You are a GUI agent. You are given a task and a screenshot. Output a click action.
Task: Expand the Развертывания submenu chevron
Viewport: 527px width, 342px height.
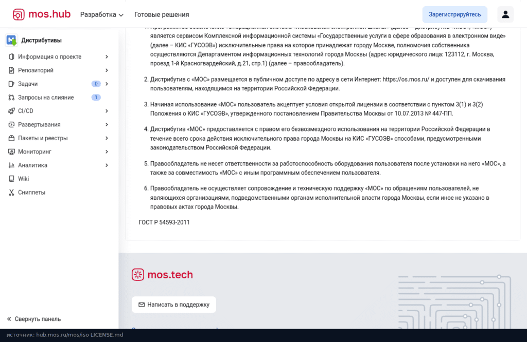pos(107,124)
